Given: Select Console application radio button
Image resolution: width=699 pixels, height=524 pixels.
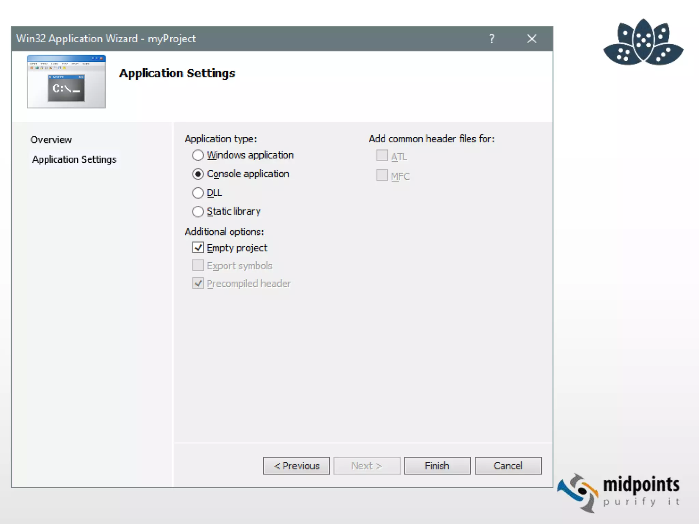Looking at the screenshot, I should tap(198, 174).
